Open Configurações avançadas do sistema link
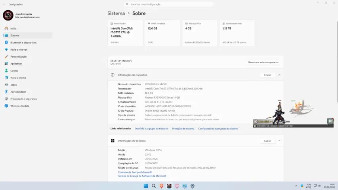This screenshot has height=190, width=338. pyautogui.click(x=218, y=129)
